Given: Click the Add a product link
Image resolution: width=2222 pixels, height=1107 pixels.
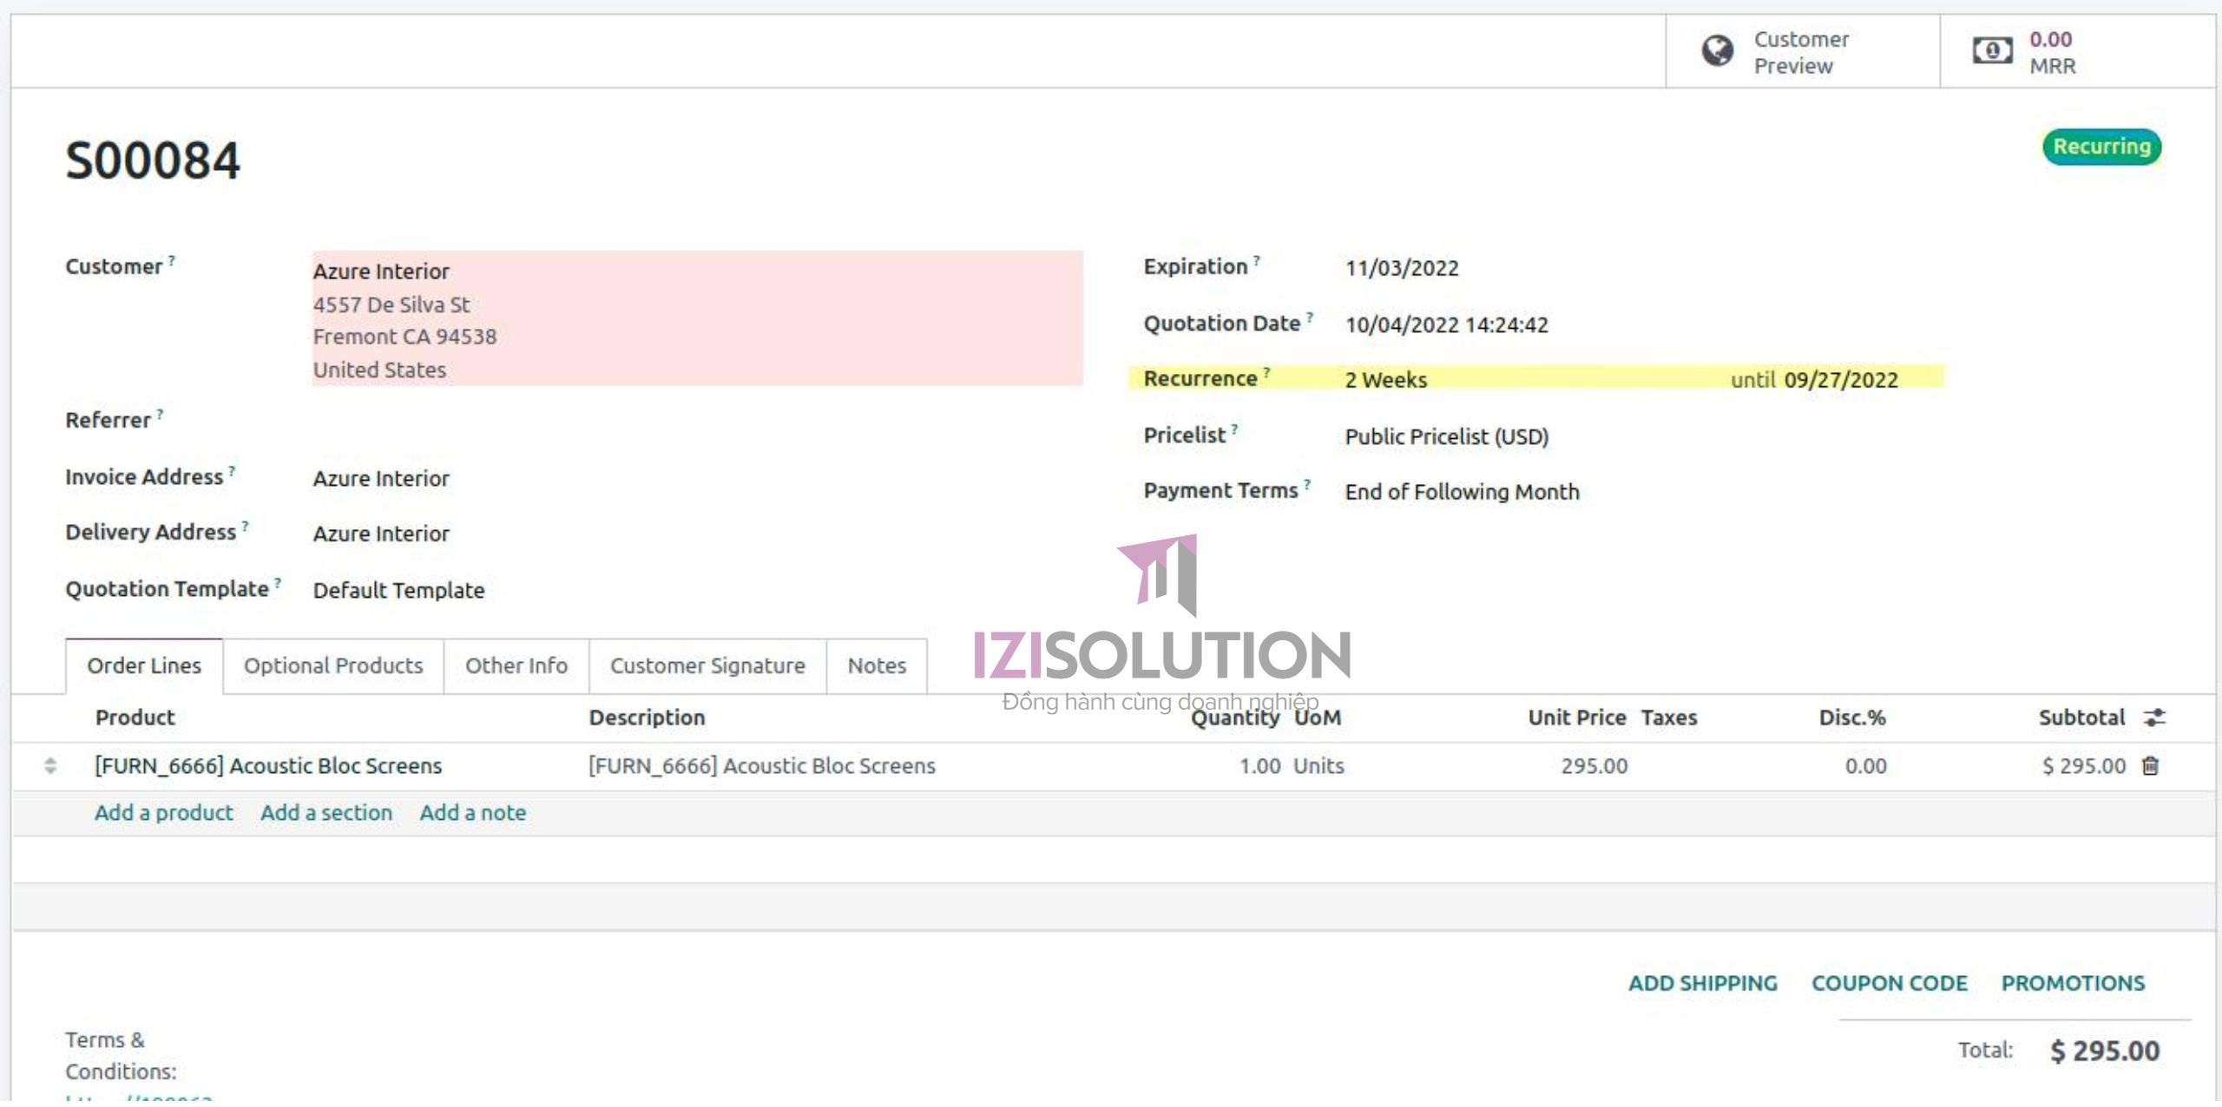Looking at the screenshot, I should pyautogui.click(x=163, y=812).
